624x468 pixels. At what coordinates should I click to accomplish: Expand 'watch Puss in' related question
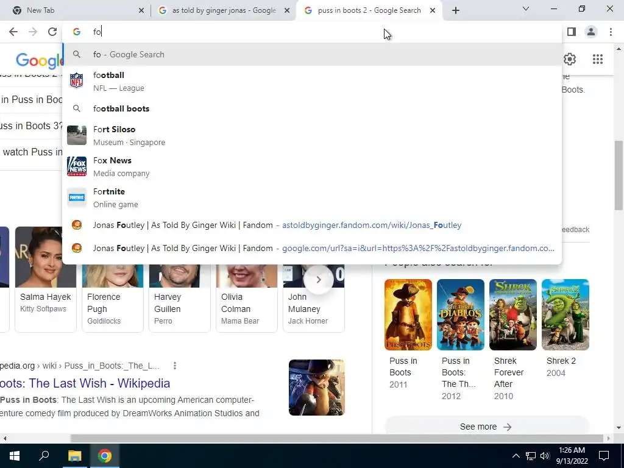pyautogui.click(x=31, y=152)
